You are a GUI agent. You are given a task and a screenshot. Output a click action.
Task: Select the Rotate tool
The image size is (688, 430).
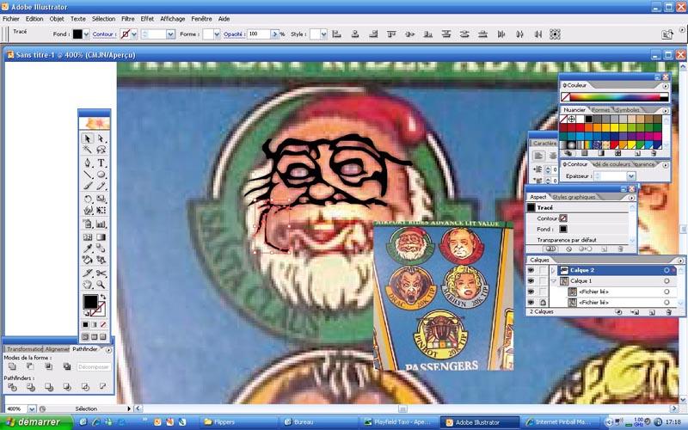pyautogui.click(x=88, y=199)
